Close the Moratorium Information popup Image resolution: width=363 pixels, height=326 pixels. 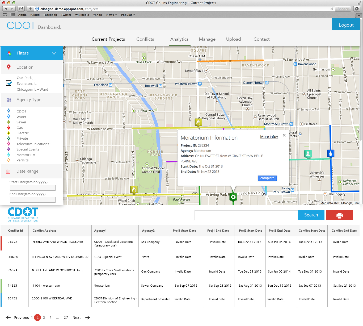[x=284, y=135]
